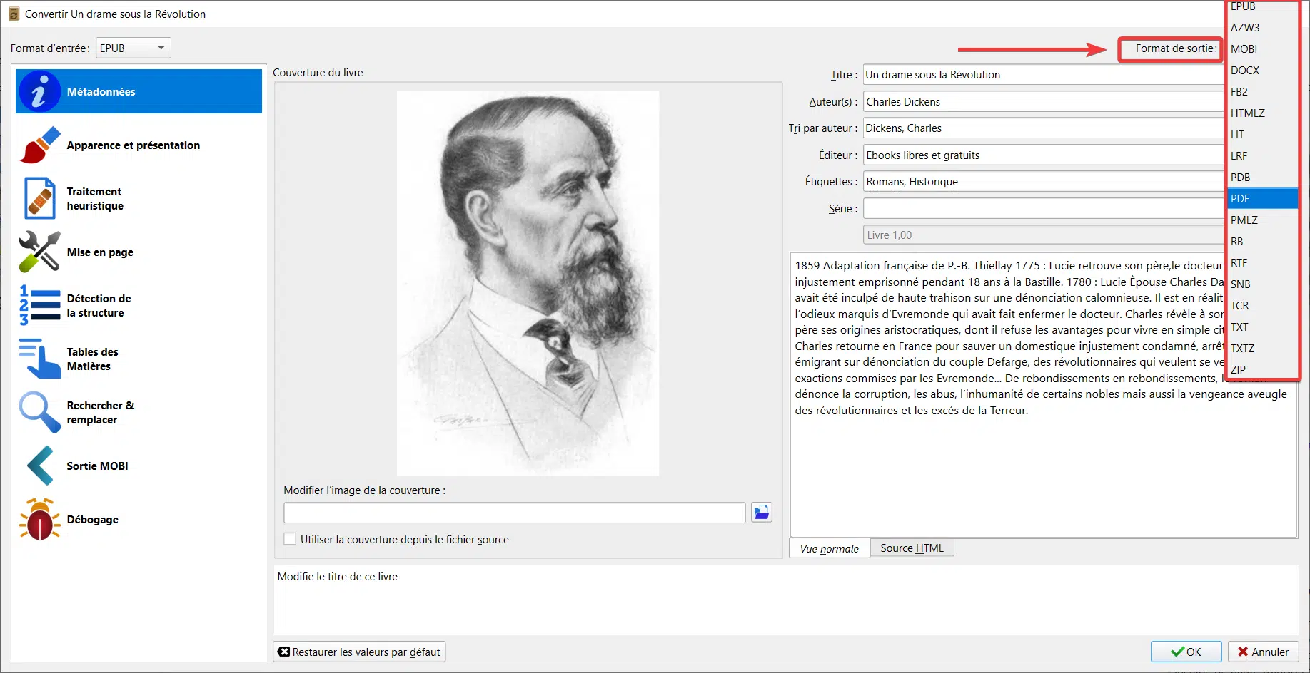The width and height of the screenshot is (1310, 673).
Task: Choose HTMLZ output format
Action: pyautogui.click(x=1262, y=113)
